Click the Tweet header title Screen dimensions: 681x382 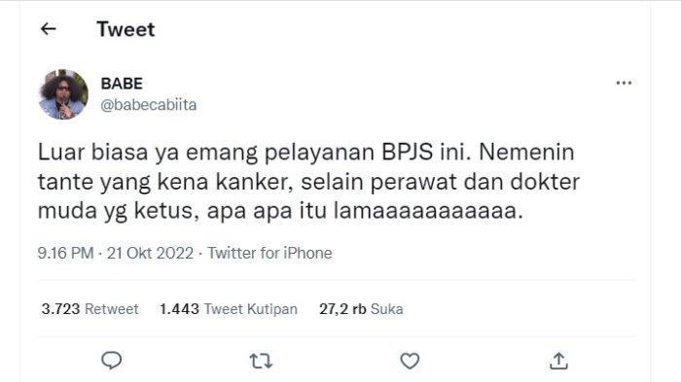(125, 29)
